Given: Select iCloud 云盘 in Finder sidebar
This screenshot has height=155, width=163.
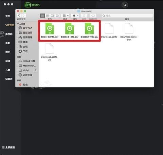Looking at the screenshot, I should tap(27, 61).
